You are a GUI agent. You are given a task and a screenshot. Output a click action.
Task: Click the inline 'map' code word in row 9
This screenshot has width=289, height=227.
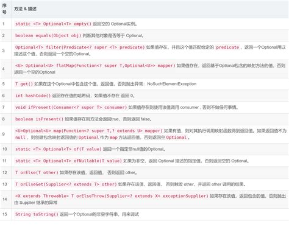pos(113,138)
